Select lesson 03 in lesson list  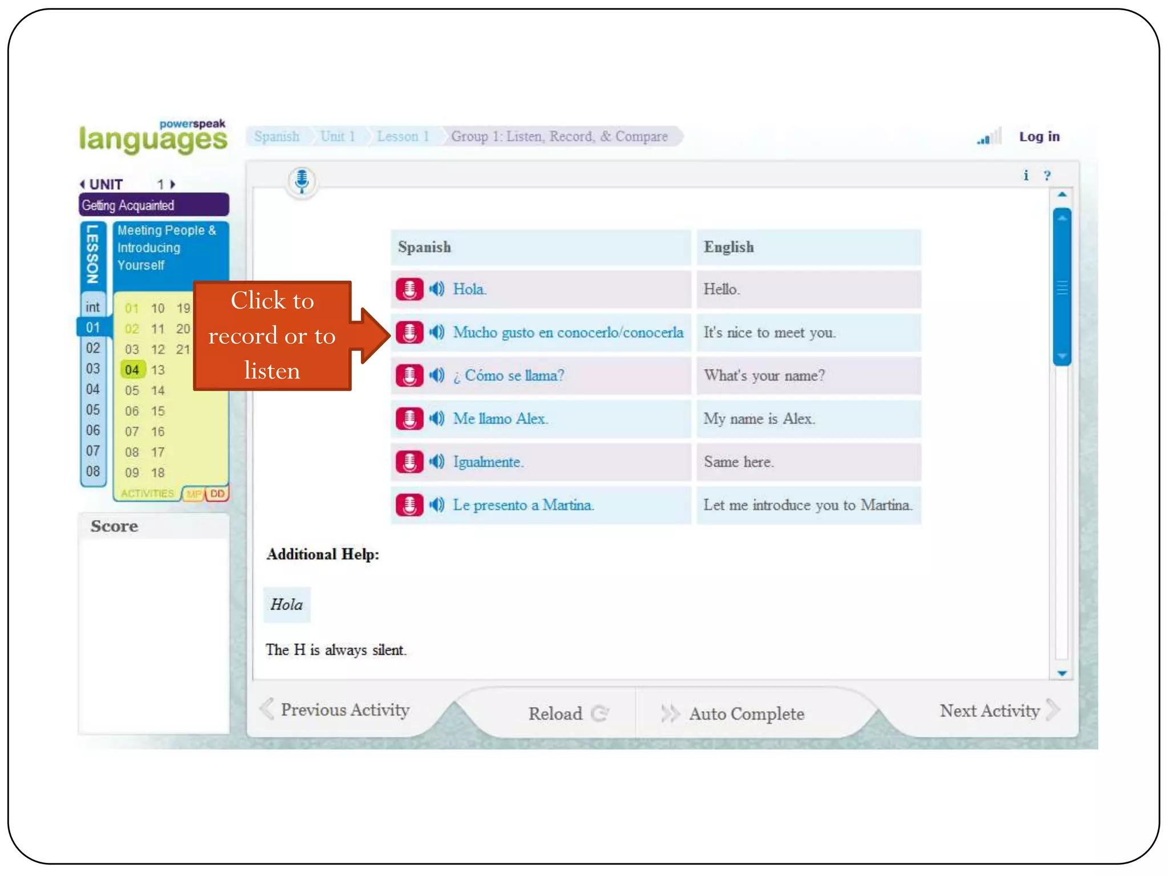point(93,368)
